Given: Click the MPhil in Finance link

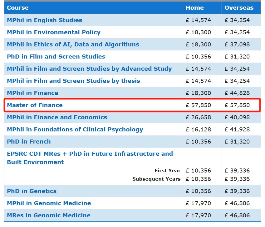Looking at the screenshot, I should [x=32, y=93].
